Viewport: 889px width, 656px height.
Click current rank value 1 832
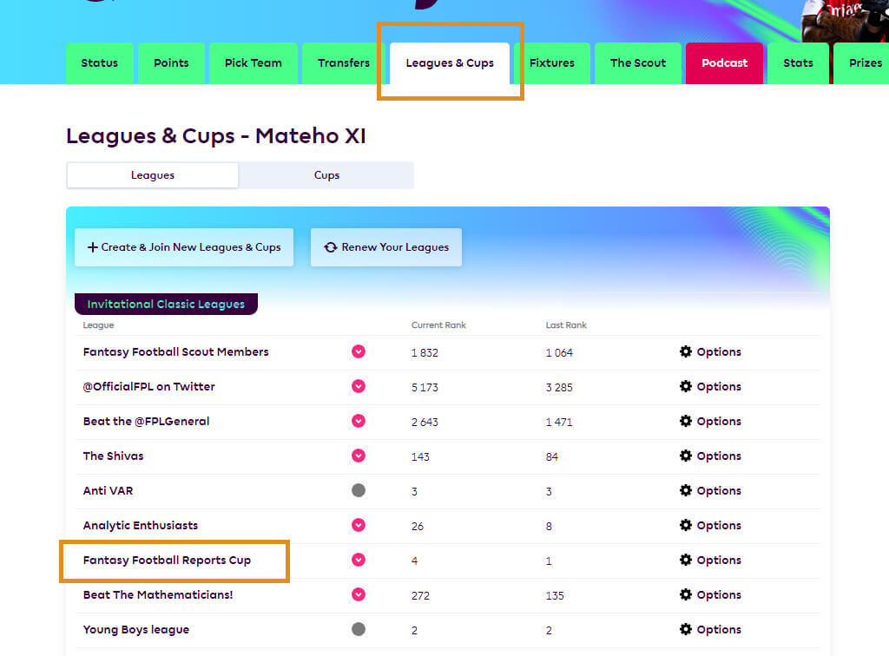pos(425,352)
